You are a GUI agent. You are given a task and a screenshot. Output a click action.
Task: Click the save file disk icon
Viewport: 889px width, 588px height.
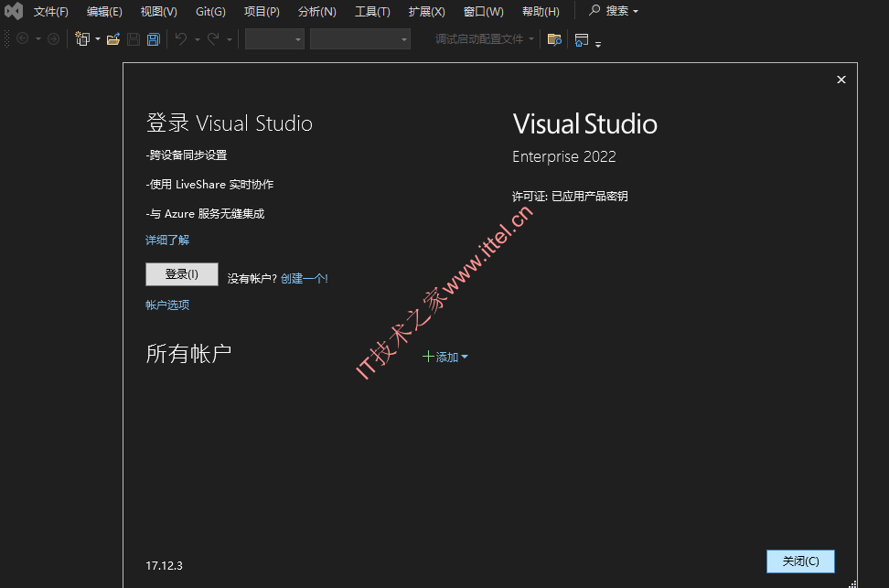(x=134, y=38)
